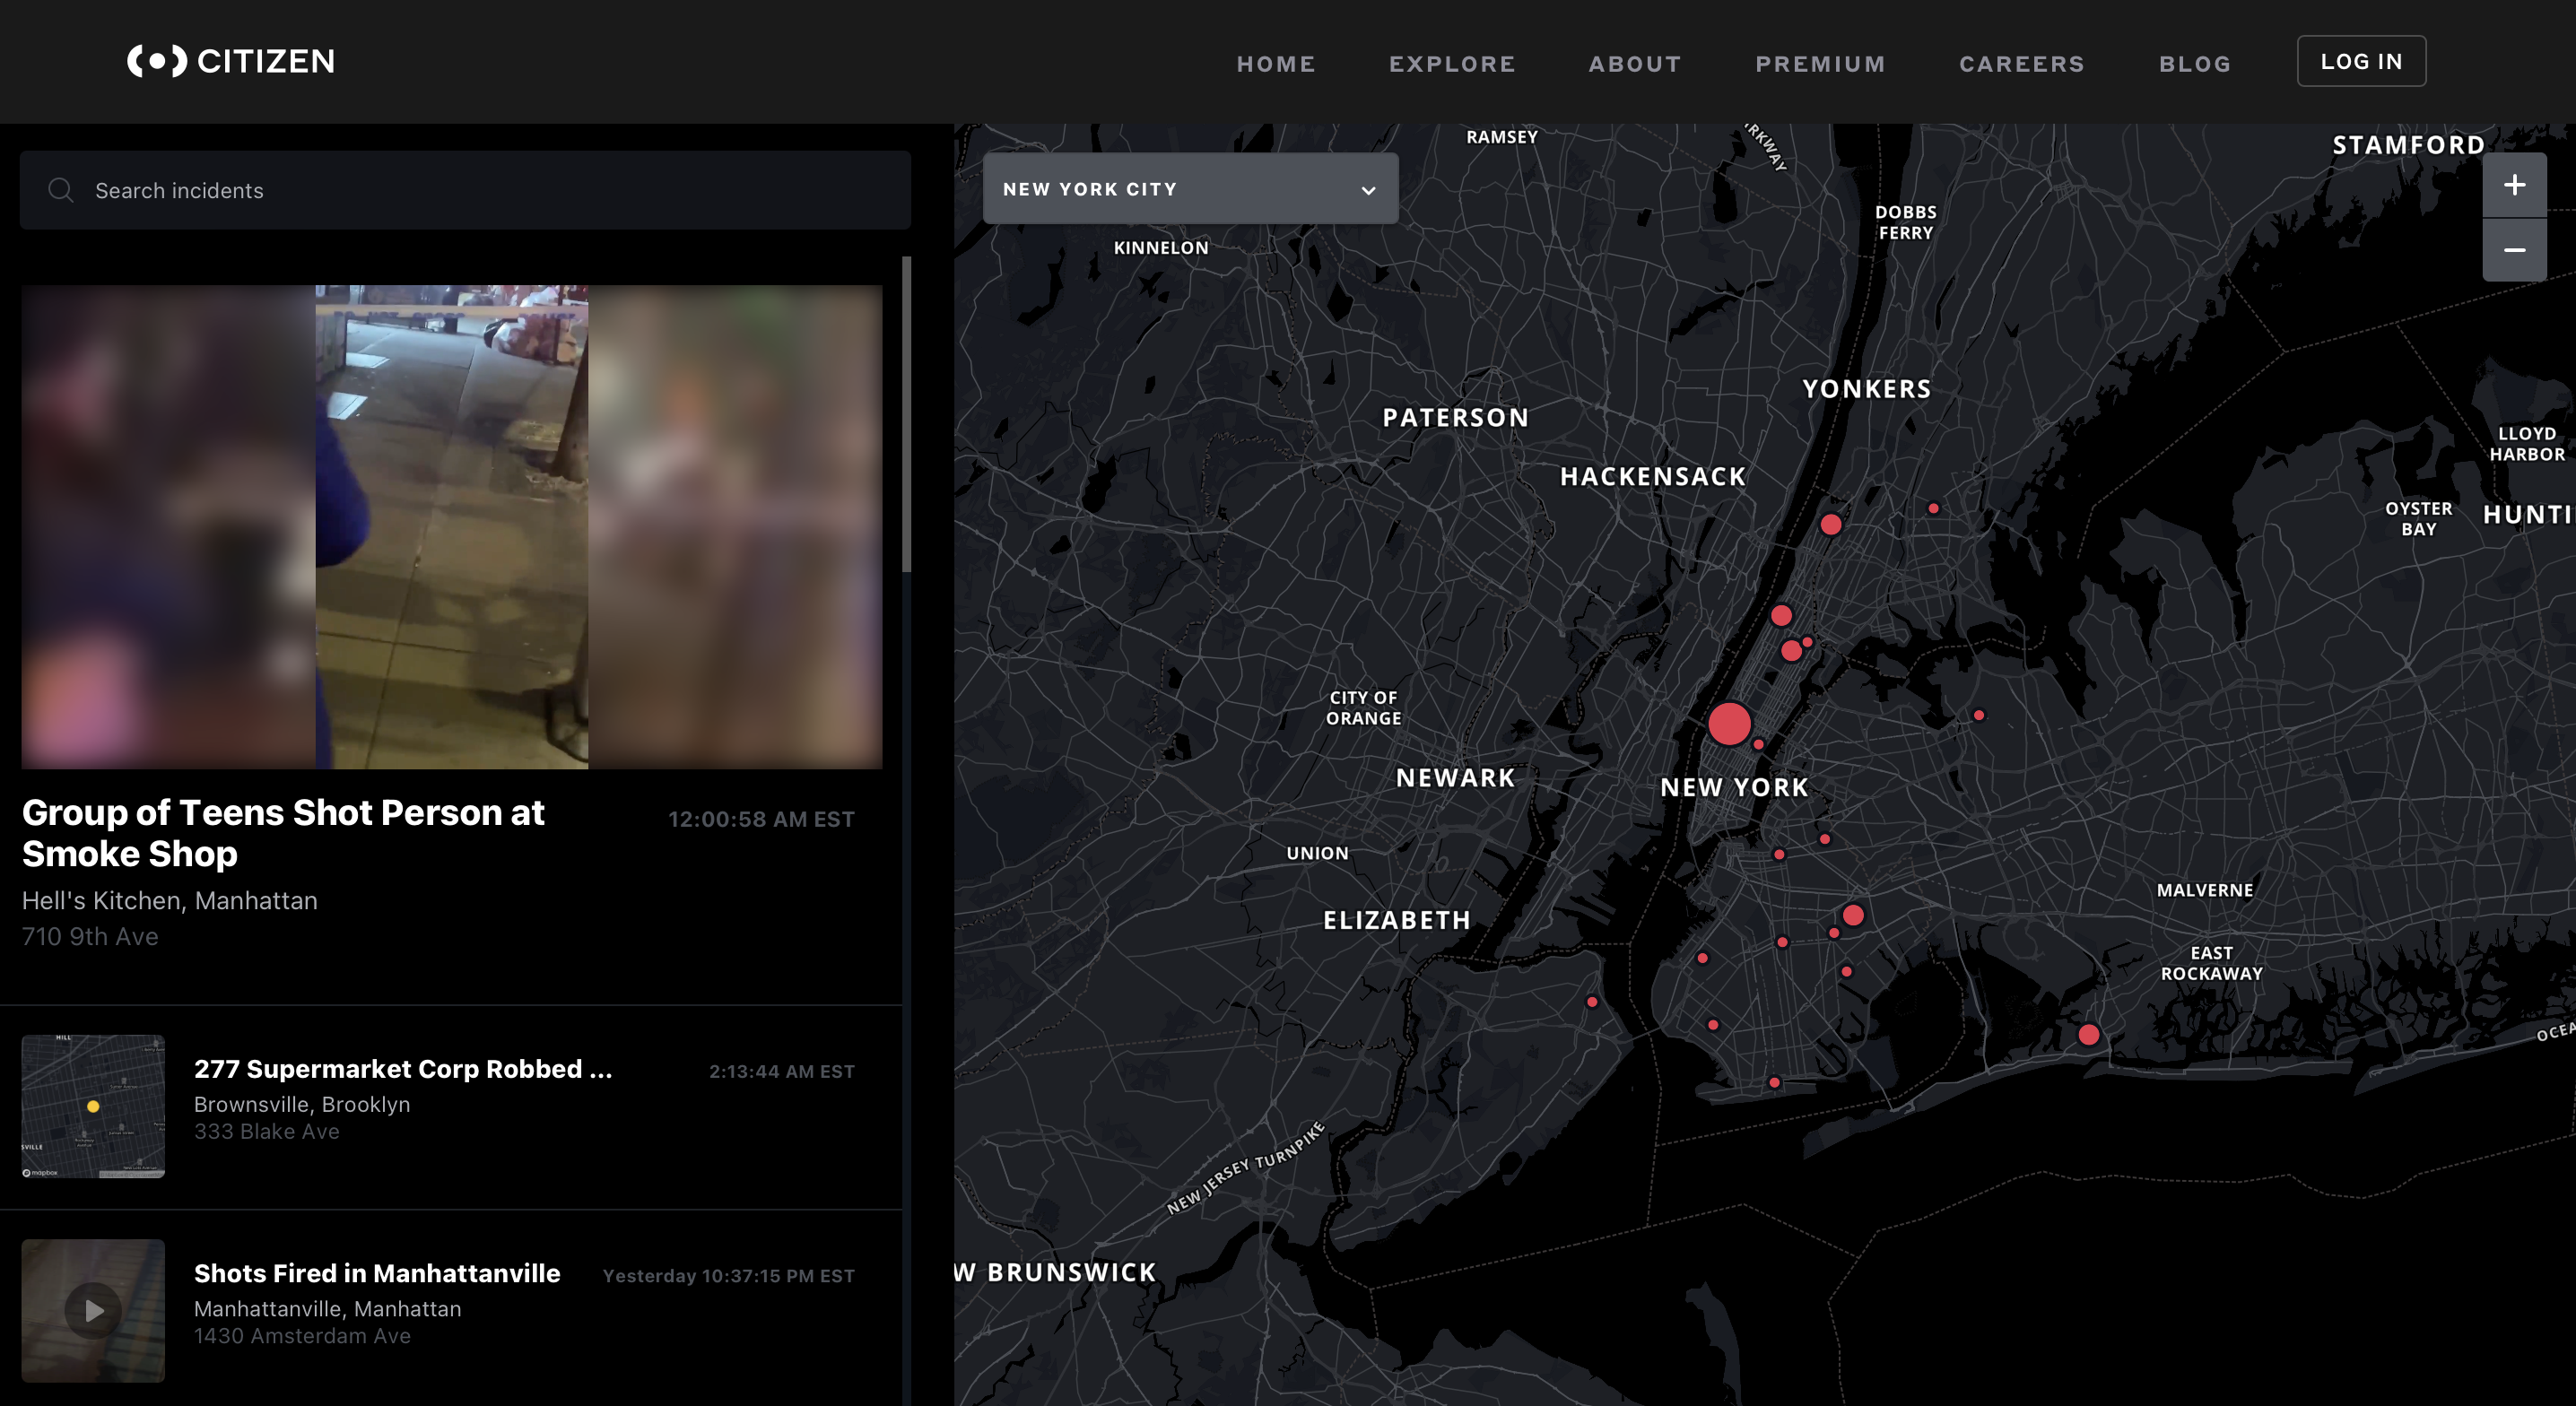2576x1406 pixels.
Task: Click the right blurred incident photo
Action: [x=735, y=527]
